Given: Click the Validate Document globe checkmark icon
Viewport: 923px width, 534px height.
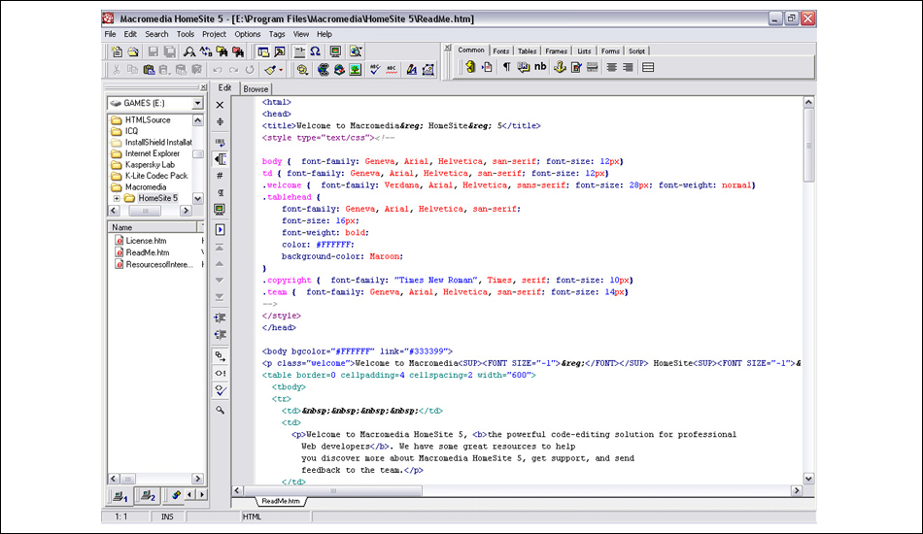Looking at the screenshot, I should [339, 70].
